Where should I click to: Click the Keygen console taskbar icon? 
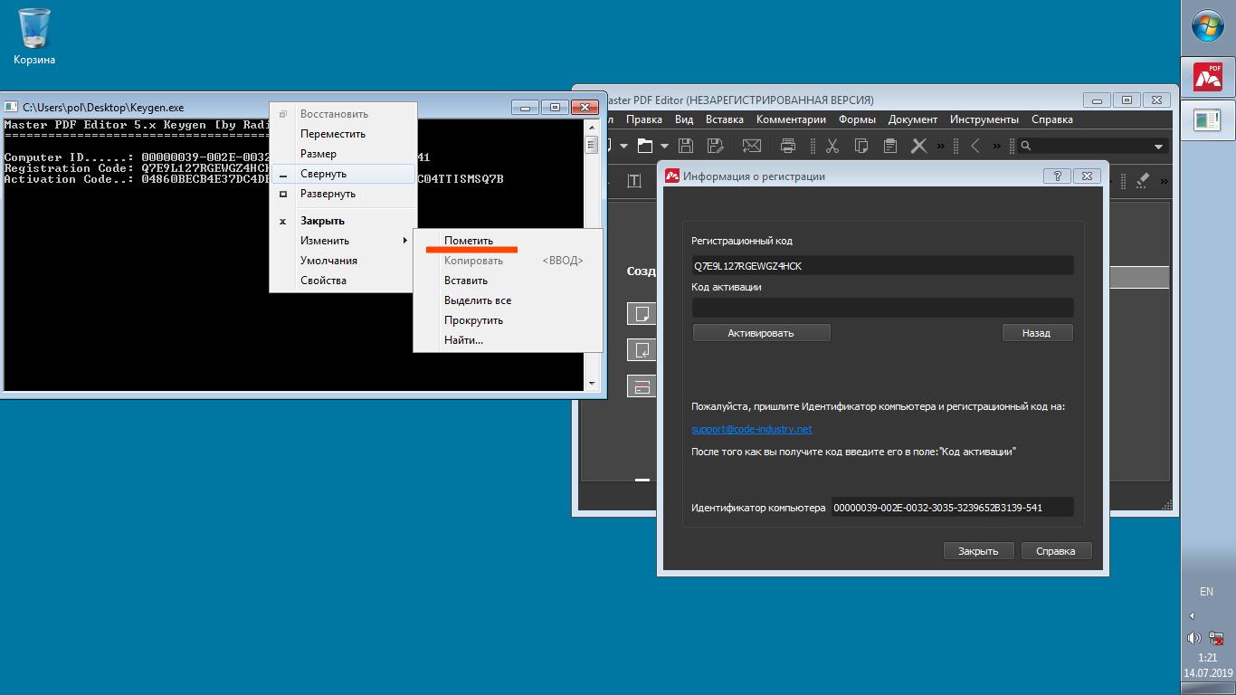point(1208,119)
